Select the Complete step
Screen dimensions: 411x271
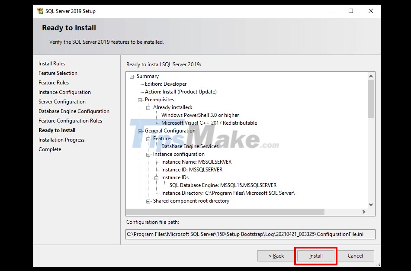pos(50,149)
